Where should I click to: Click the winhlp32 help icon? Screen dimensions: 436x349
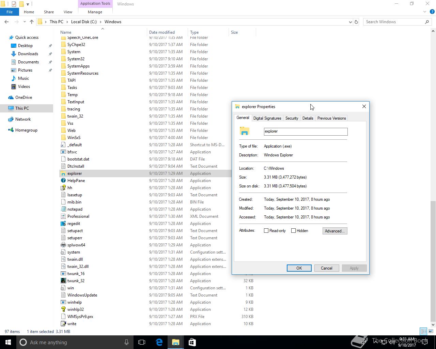point(63,309)
